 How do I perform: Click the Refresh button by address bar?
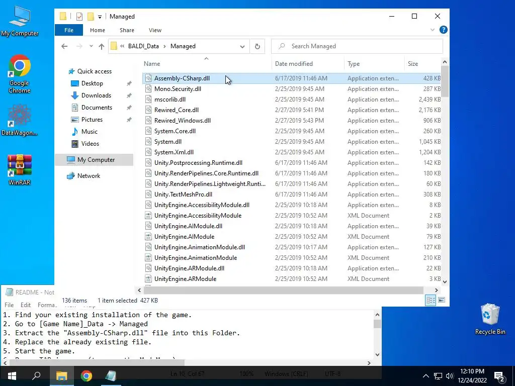[257, 46]
